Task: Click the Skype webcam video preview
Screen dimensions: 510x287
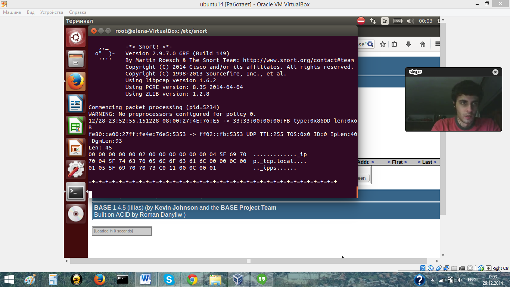Action: click(x=454, y=104)
